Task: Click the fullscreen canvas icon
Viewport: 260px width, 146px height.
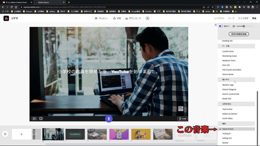Action: (215, 25)
